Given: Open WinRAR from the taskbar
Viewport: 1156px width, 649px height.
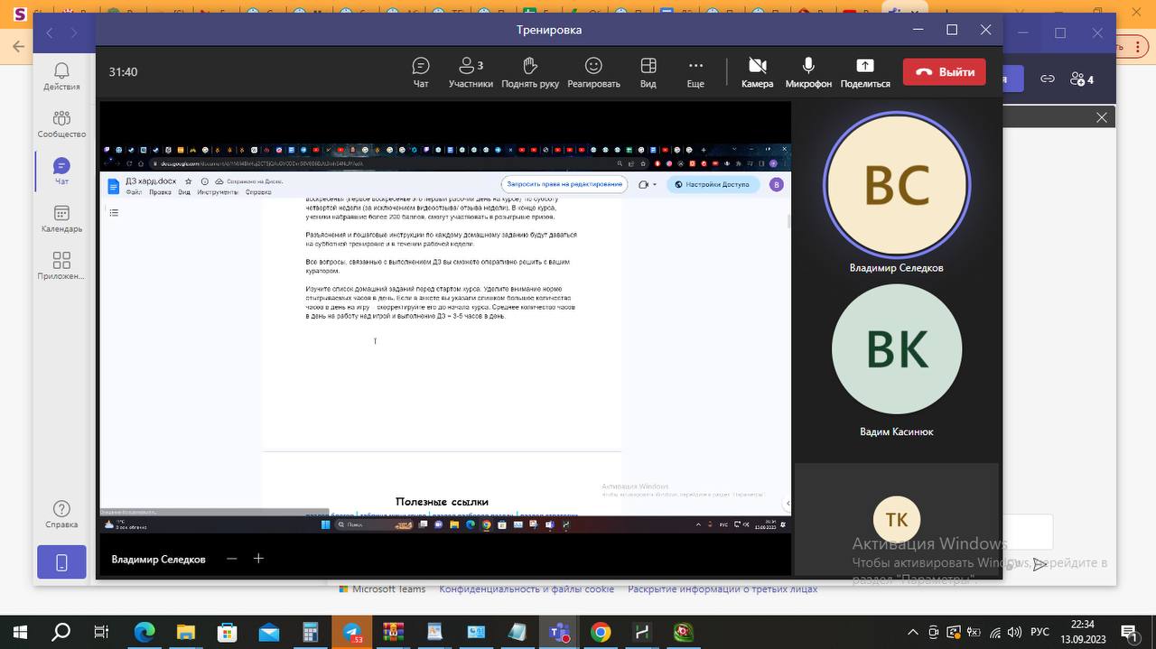Looking at the screenshot, I should pos(393,632).
